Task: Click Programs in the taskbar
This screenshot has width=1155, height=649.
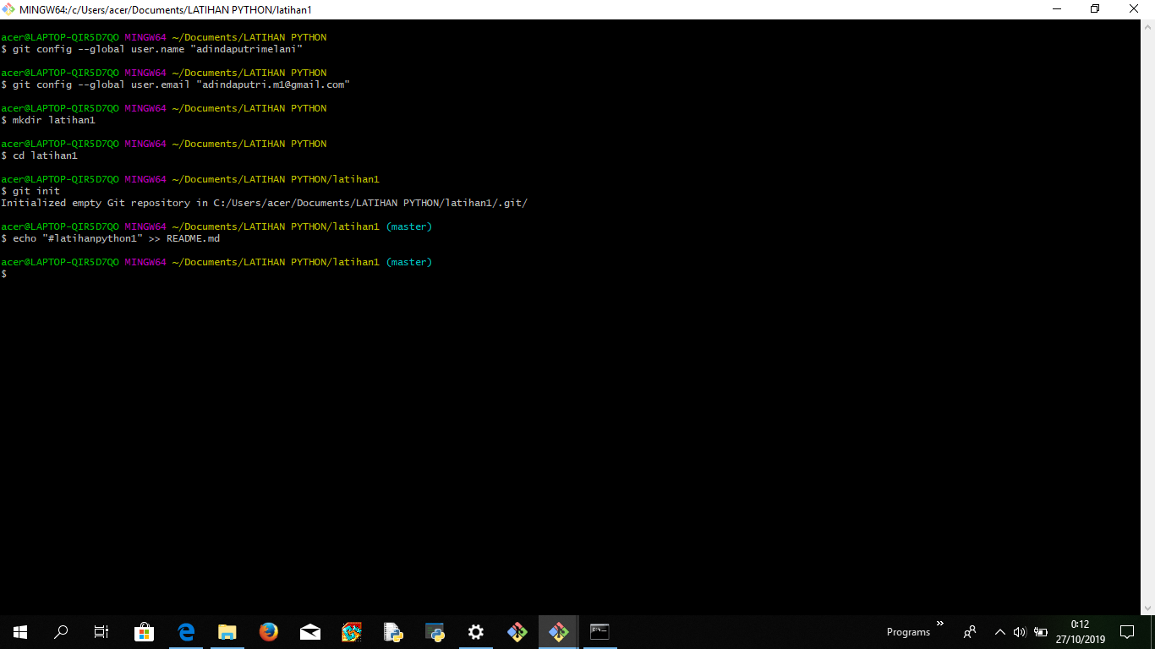Action: (x=909, y=631)
